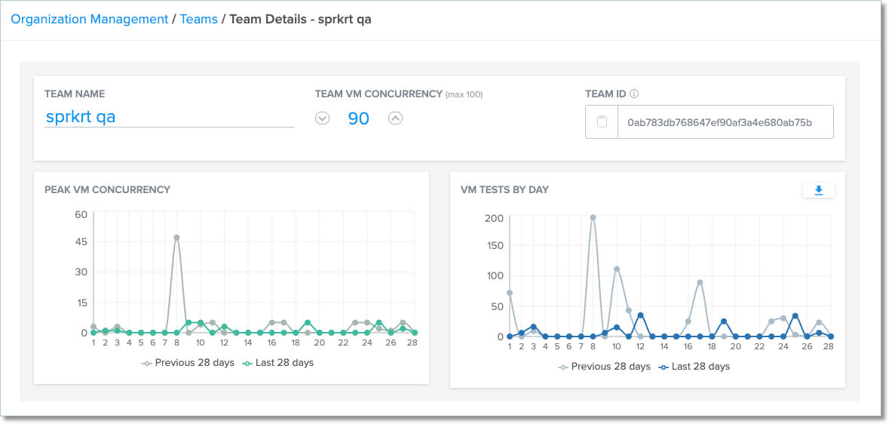Go to the Teams breadcrumb link

(x=197, y=20)
